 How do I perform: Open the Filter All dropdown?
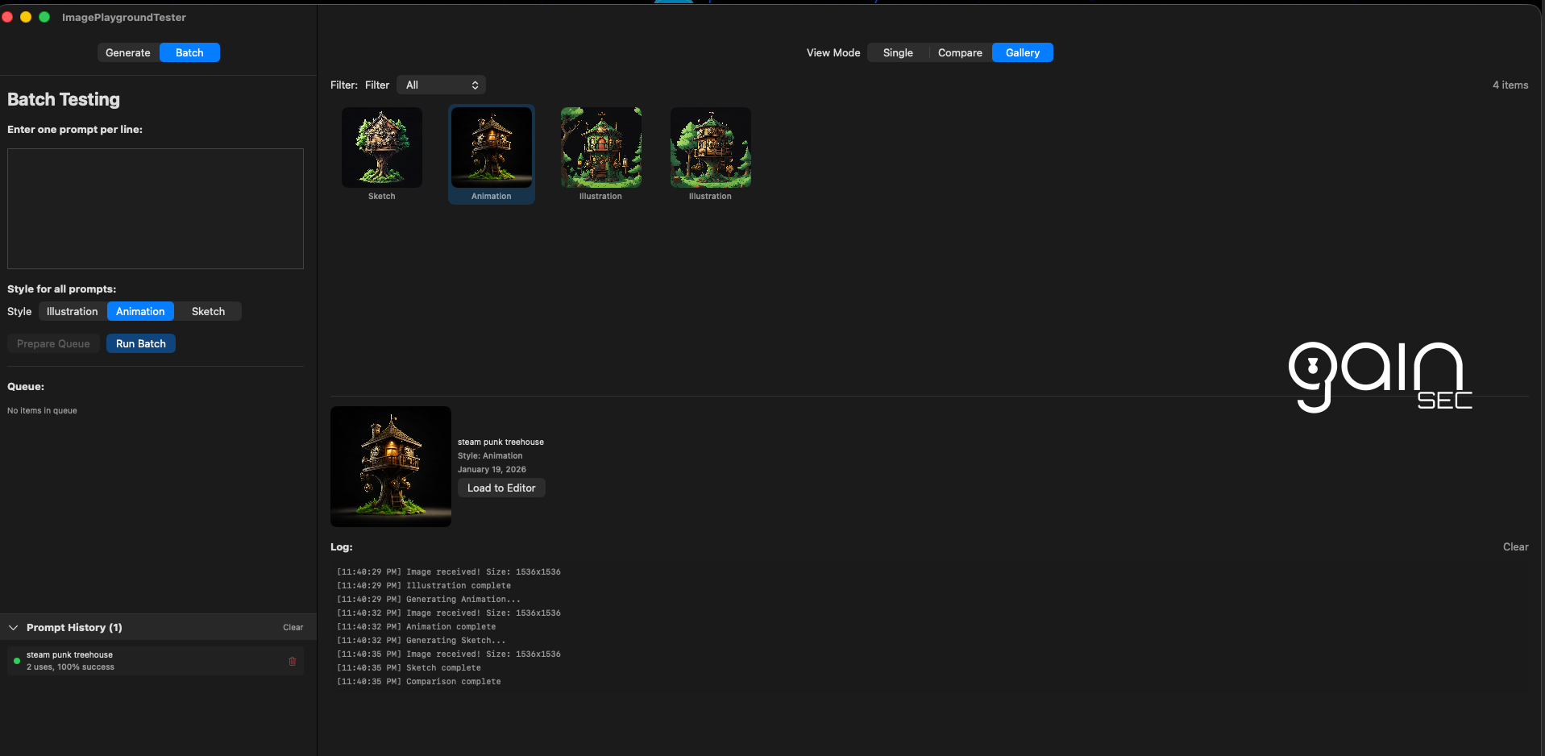441,85
